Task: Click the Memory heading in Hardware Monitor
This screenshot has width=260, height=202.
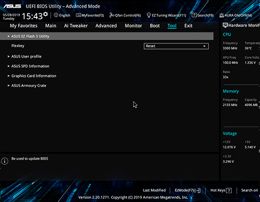Action: click(231, 91)
